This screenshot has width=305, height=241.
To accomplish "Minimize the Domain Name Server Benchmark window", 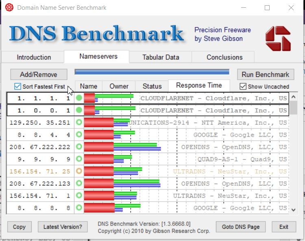I will [x=244, y=8].
